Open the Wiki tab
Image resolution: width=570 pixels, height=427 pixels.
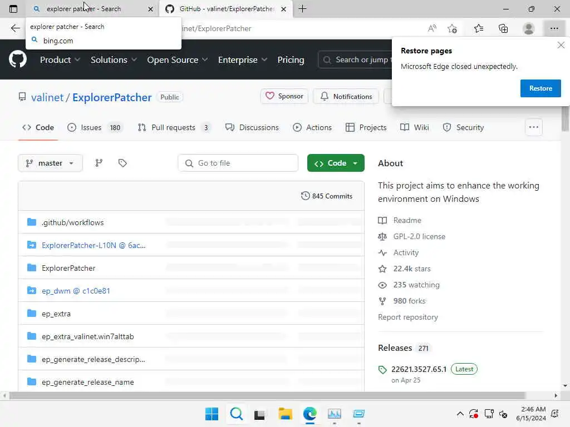[x=414, y=127]
